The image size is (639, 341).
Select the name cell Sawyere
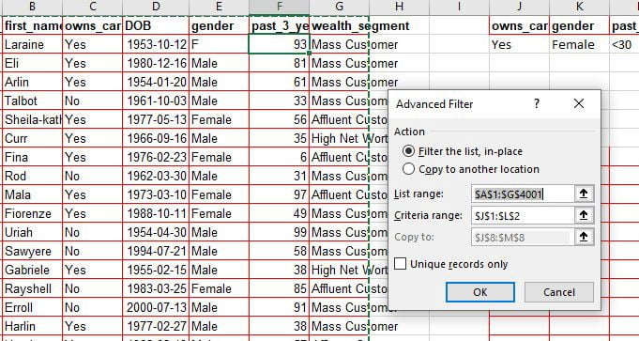point(32,251)
